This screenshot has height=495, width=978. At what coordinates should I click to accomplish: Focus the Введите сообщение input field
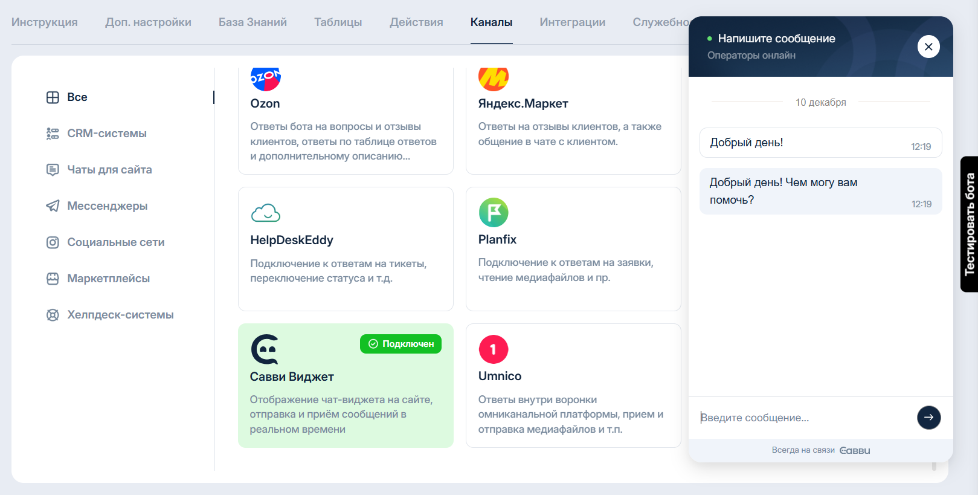pos(802,418)
